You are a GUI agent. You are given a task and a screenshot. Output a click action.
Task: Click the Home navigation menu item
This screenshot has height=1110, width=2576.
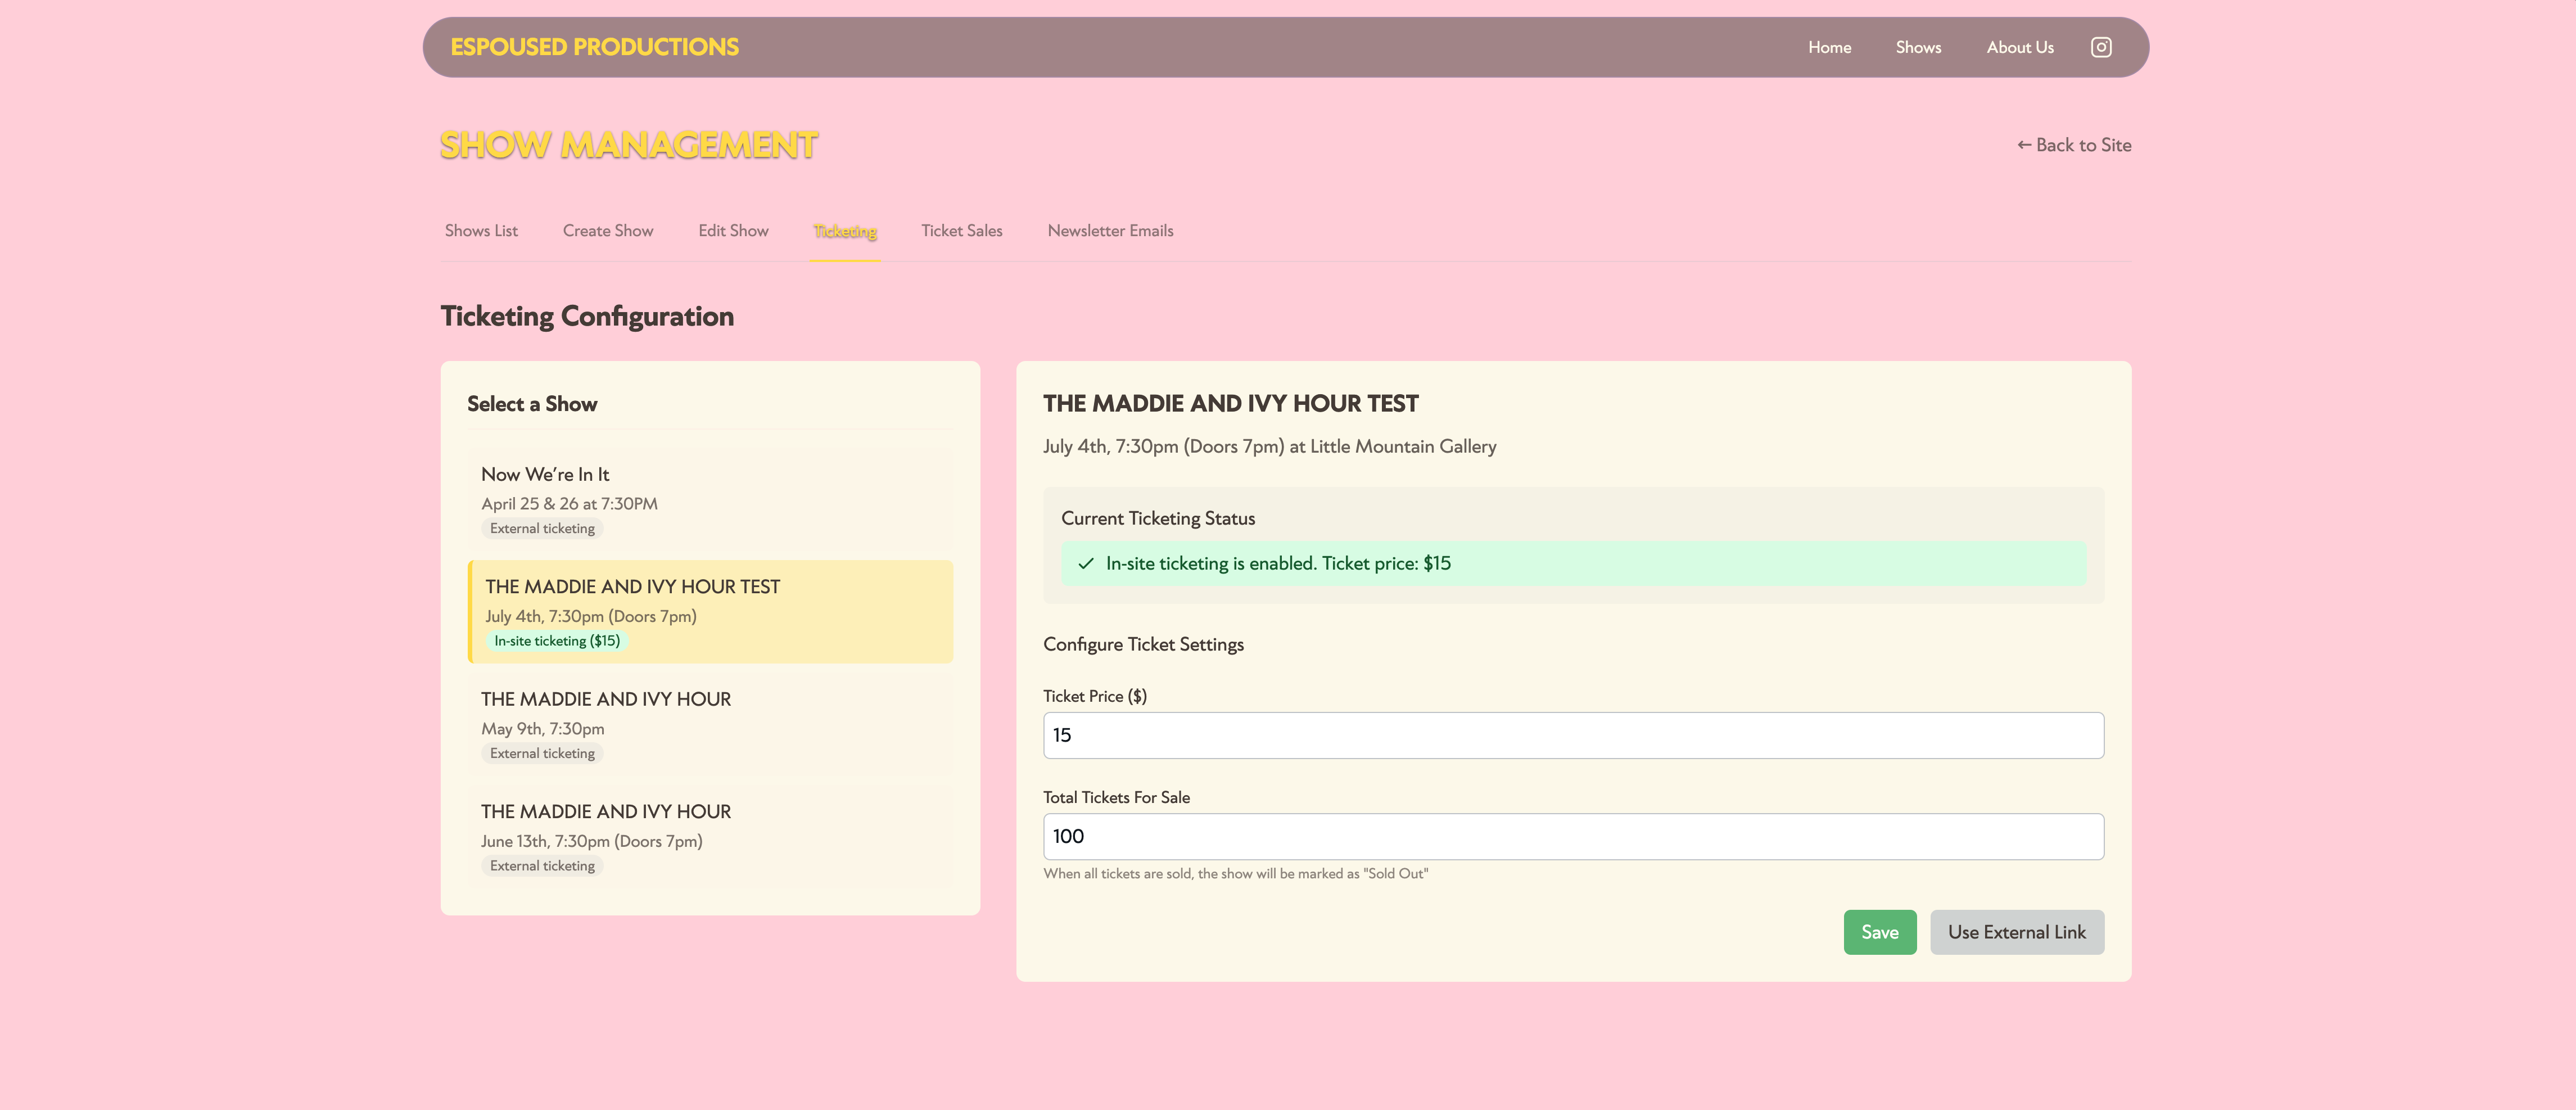click(1829, 46)
